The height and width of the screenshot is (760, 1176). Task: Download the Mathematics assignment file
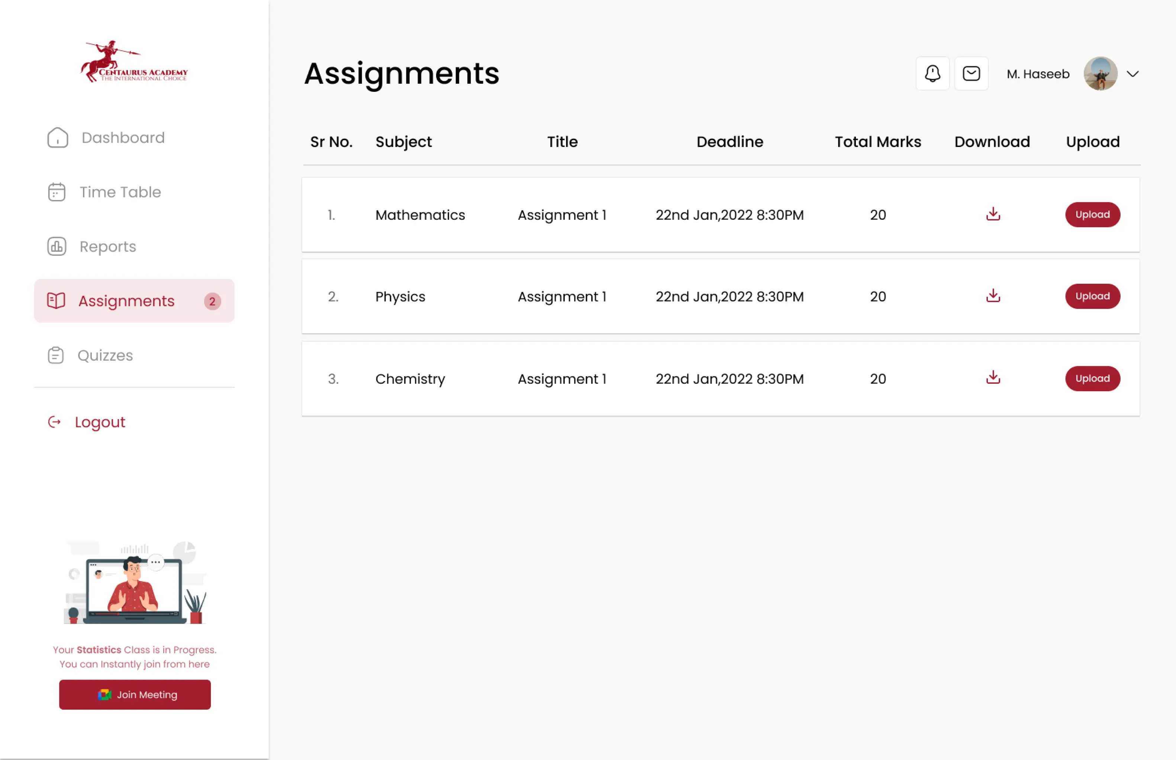[x=993, y=214]
